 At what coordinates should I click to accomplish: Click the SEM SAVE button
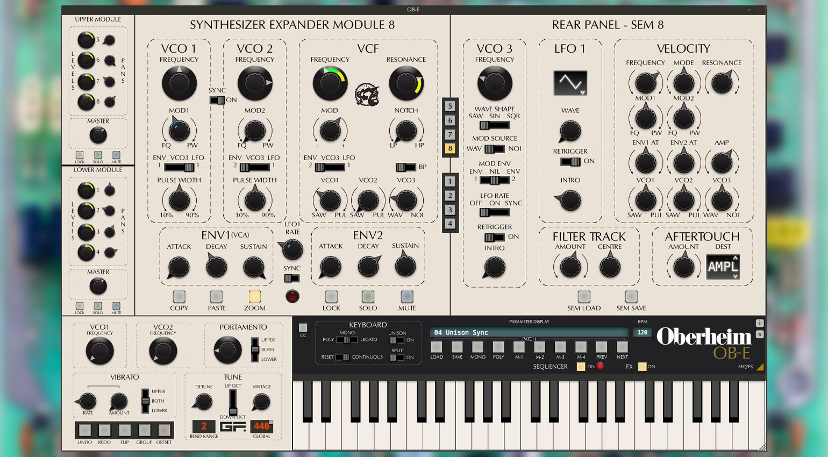(x=631, y=297)
